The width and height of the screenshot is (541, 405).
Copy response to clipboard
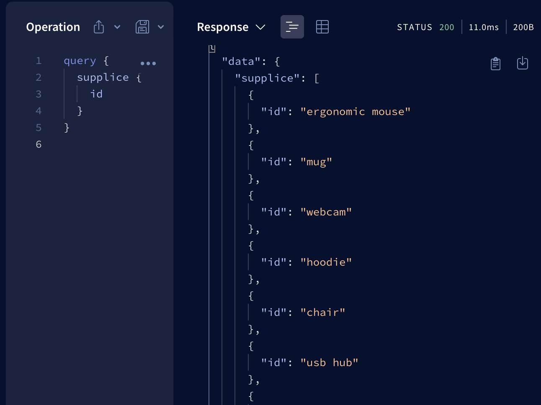(495, 64)
